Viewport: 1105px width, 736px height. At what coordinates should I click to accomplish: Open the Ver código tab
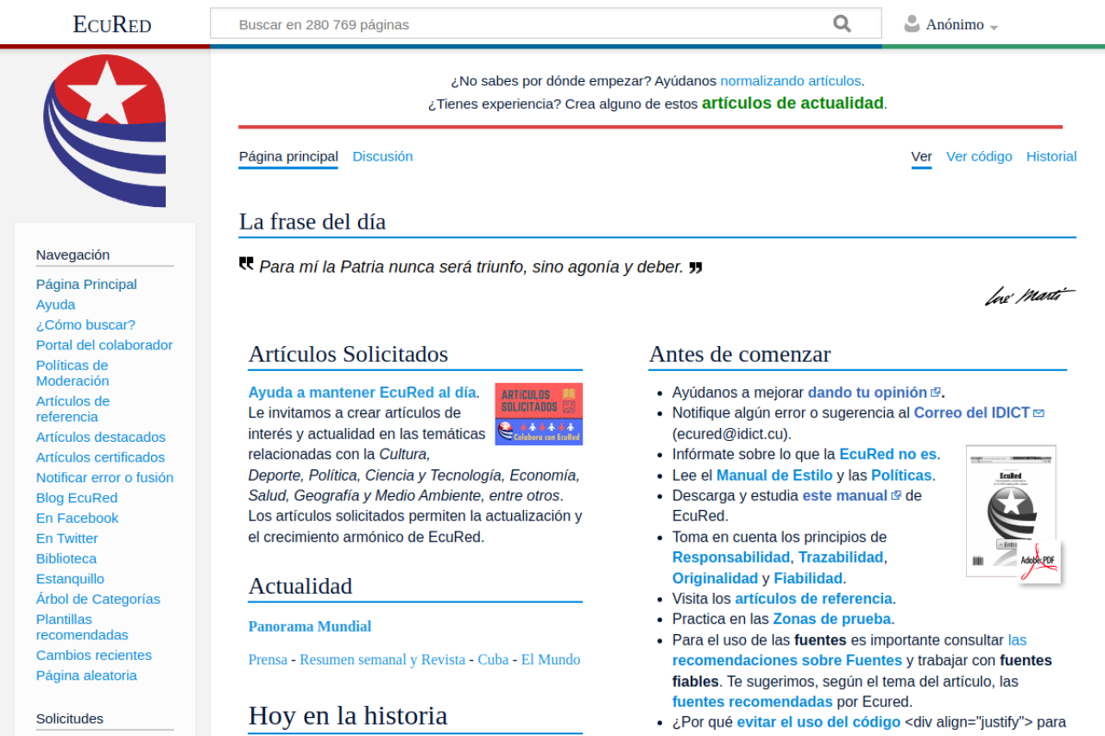(979, 156)
